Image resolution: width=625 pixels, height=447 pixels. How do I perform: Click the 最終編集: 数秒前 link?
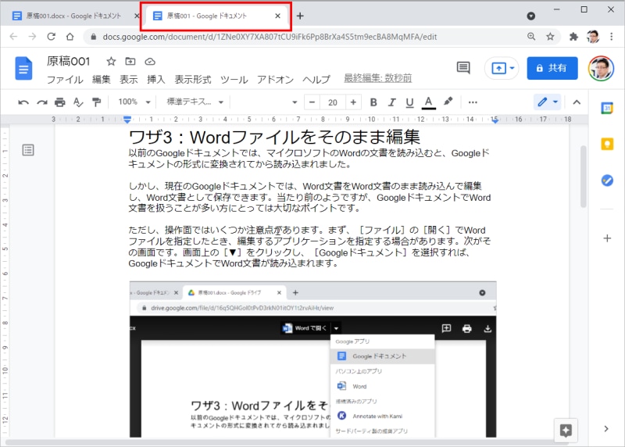pyautogui.click(x=378, y=78)
